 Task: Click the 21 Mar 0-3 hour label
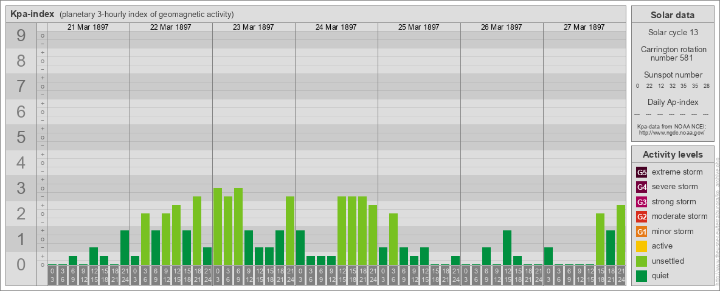tap(52, 276)
